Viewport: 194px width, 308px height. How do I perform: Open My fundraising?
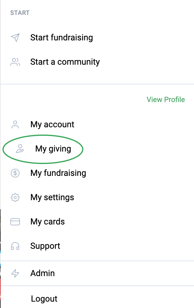tap(58, 173)
